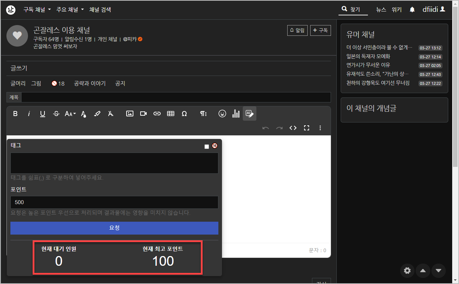This screenshot has width=459, height=284.
Task: Open the emoji picker
Action: (222, 114)
